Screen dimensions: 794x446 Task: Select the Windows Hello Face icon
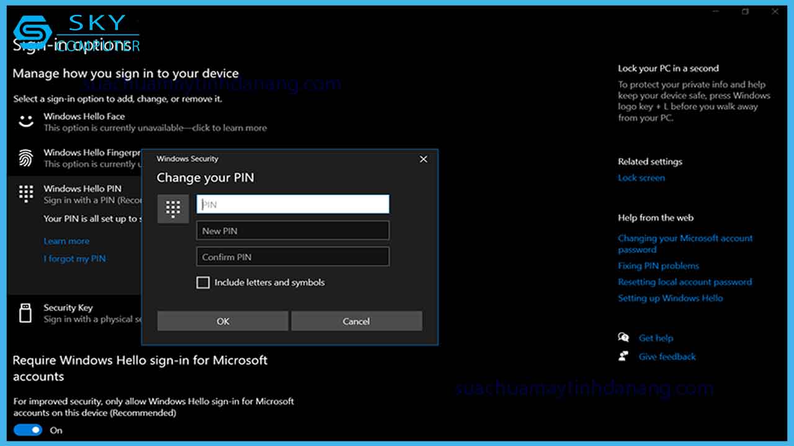coord(25,121)
